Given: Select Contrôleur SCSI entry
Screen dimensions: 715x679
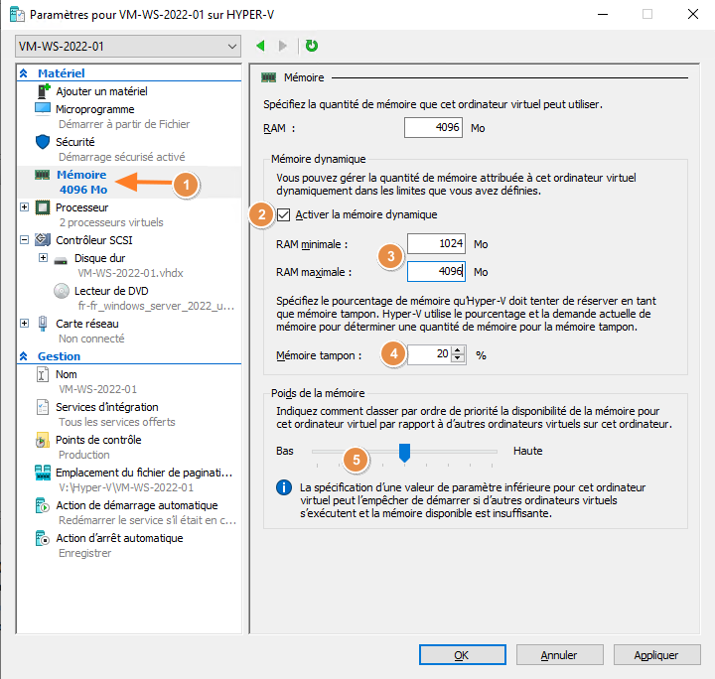Looking at the screenshot, I should tap(94, 240).
